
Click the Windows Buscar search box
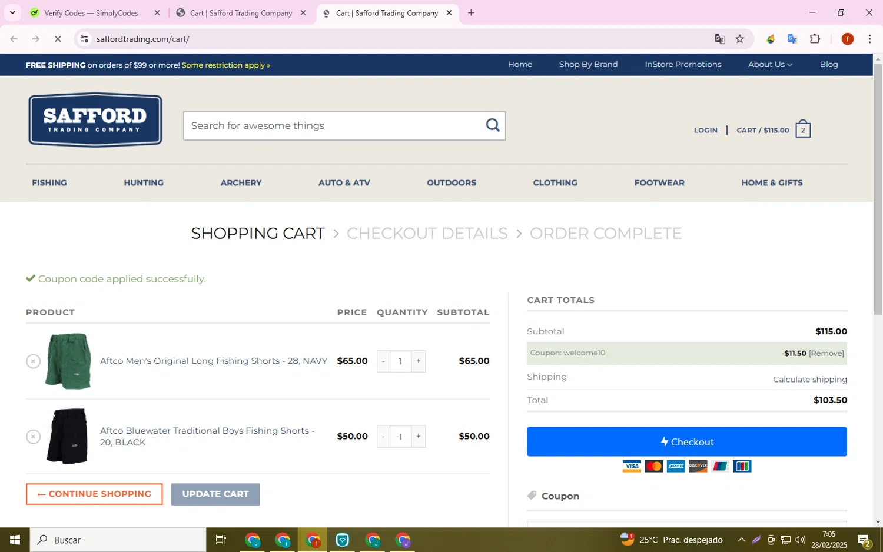118,540
